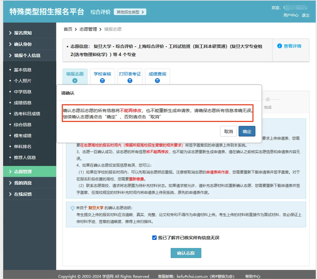Image resolution: width=317 pixels, height=279 pixels.
Task: Open 我的消息 in the sidebar
Action: point(23,183)
